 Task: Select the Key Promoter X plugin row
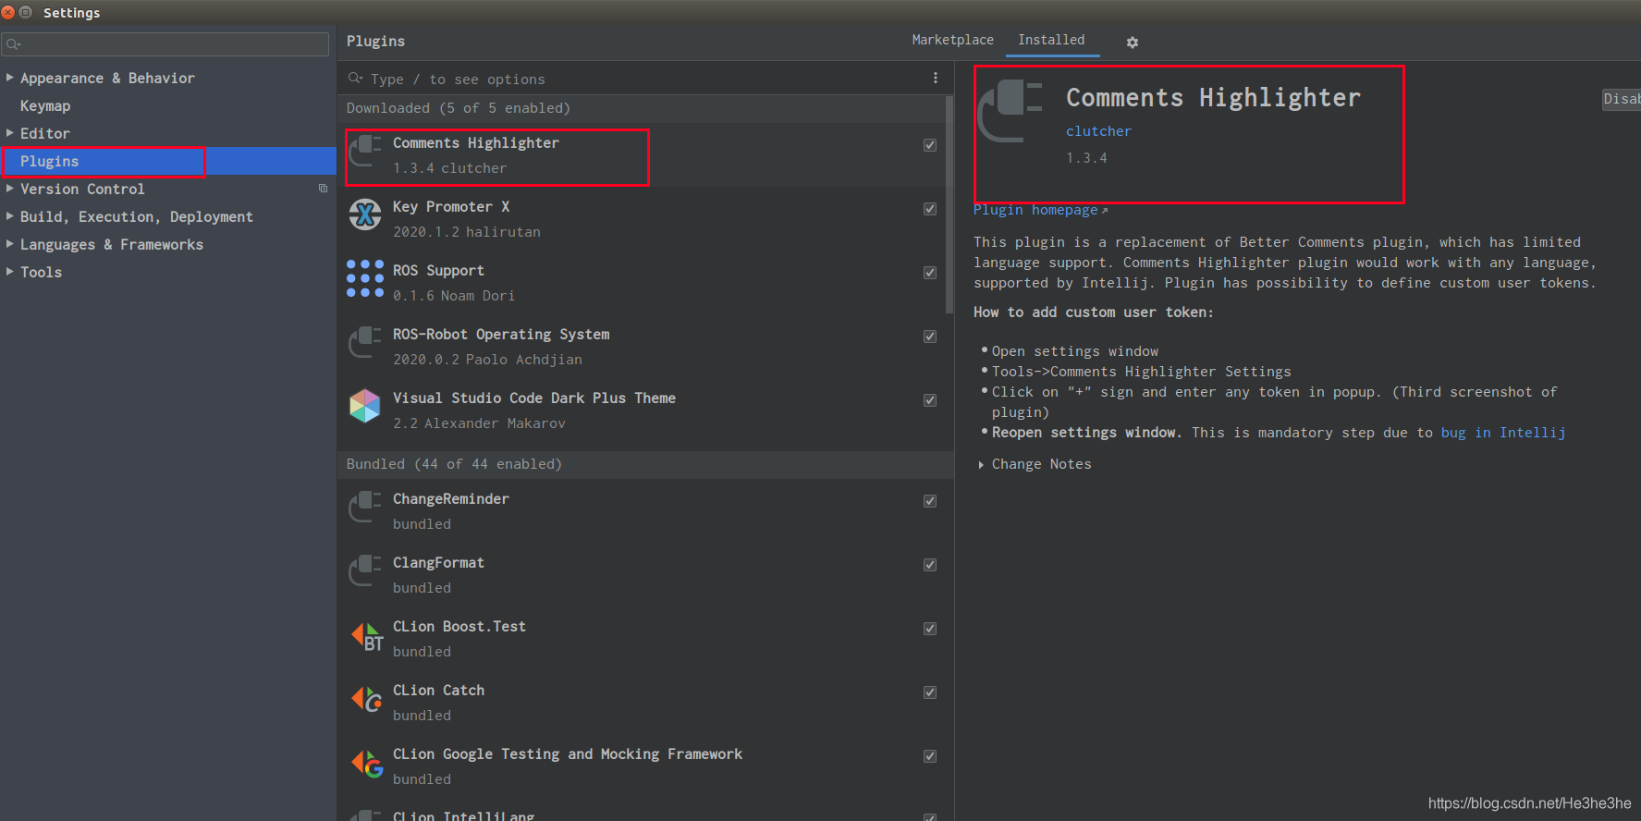pos(642,219)
